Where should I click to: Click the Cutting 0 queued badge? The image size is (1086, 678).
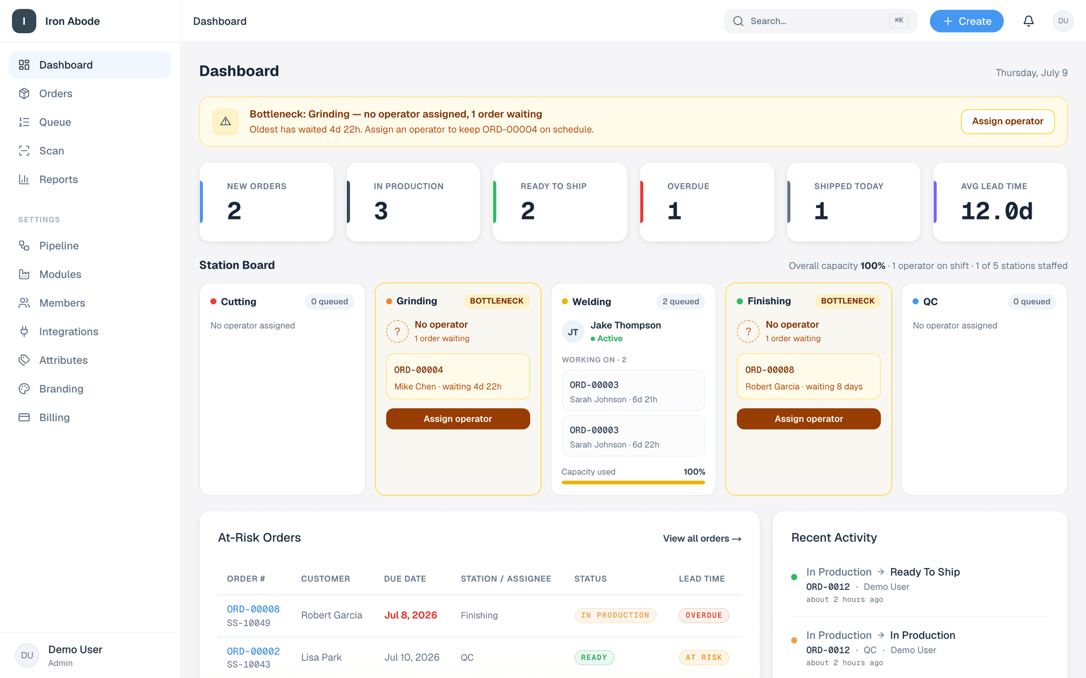(329, 301)
